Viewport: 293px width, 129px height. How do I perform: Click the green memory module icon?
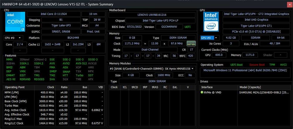pos(191,44)
